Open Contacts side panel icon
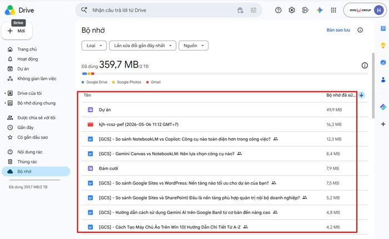The width and height of the screenshot is (389, 239). pos(383,79)
